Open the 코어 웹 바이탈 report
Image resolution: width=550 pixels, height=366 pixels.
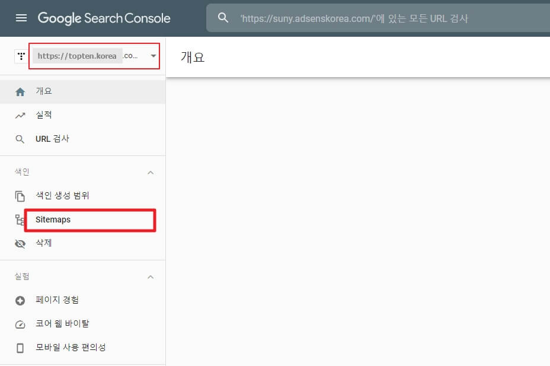pyautogui.click(x=82, y=324)
